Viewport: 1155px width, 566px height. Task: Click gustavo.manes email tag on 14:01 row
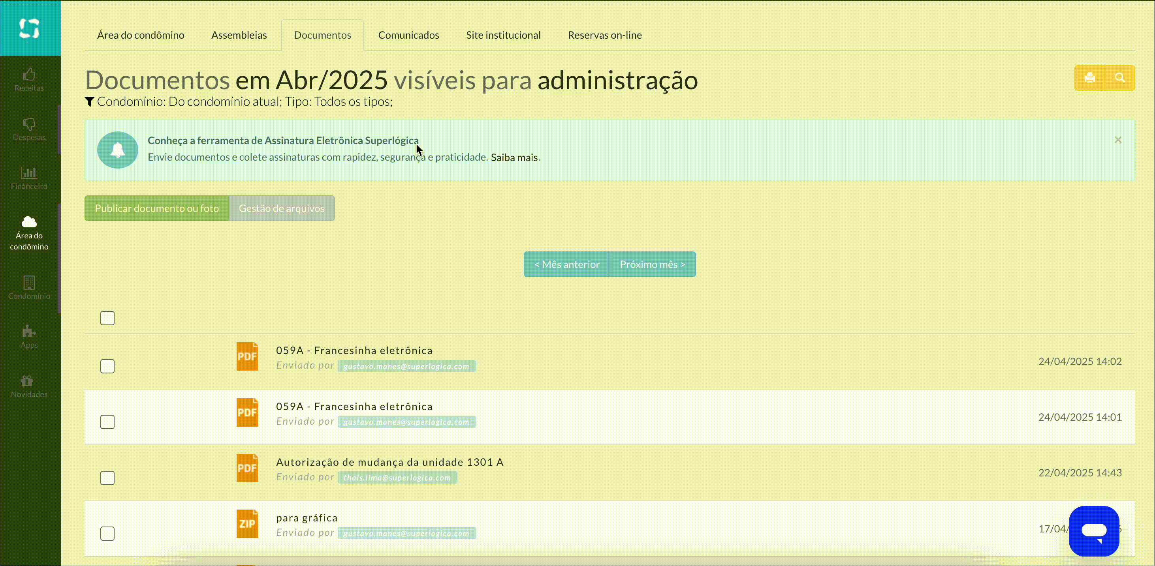(407, 422)
